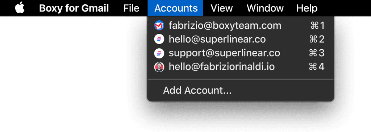
Task: Open the Help menu
Action: tap(307, 8)
